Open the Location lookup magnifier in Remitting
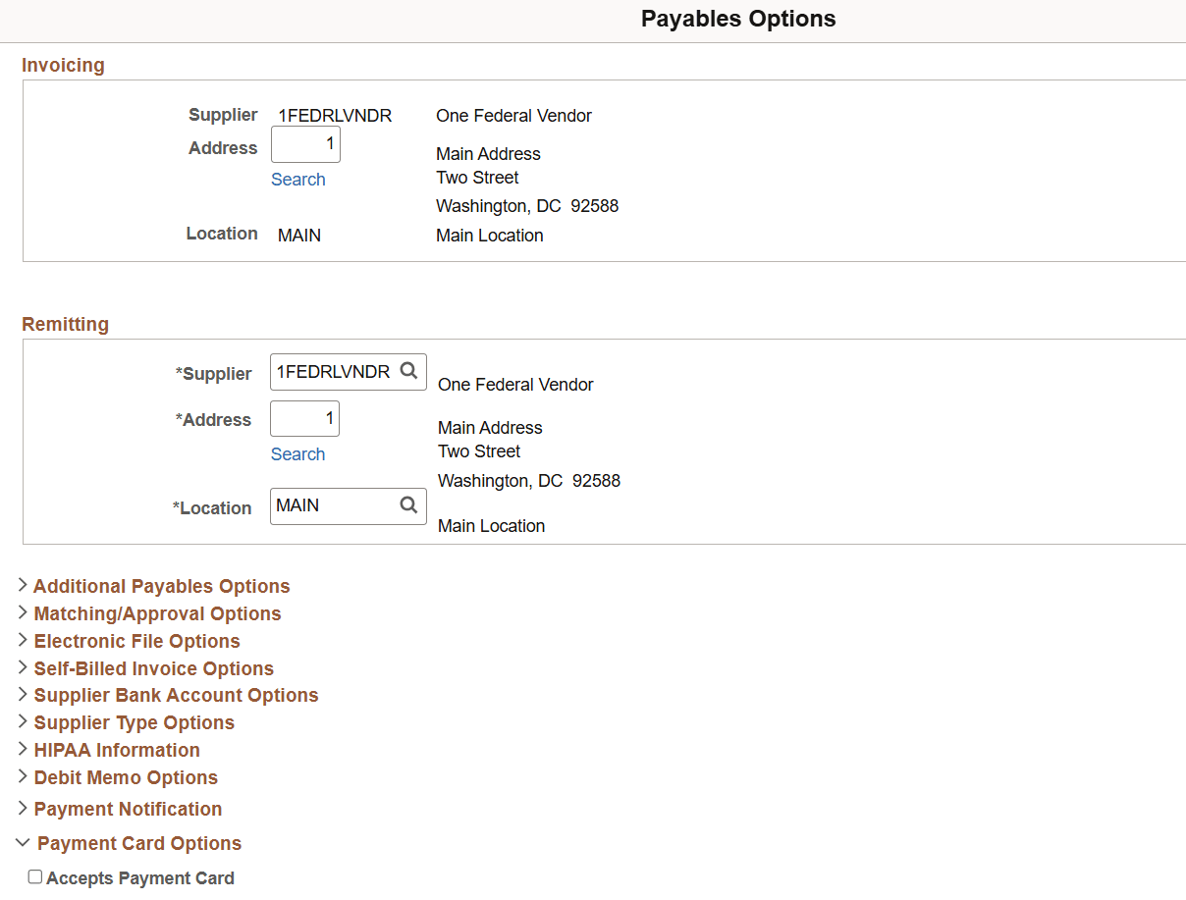This screenshot has width=1186, height=900. [408, 505]
